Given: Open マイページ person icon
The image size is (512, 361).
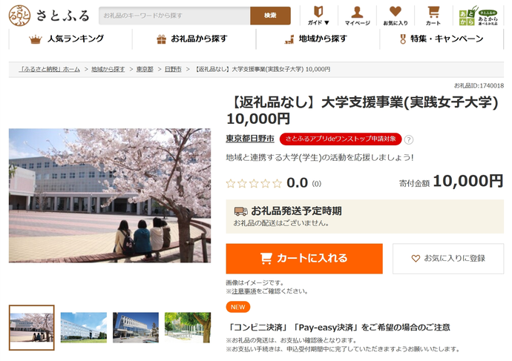Looking at the screenshot, I should (x=357, y=16).
